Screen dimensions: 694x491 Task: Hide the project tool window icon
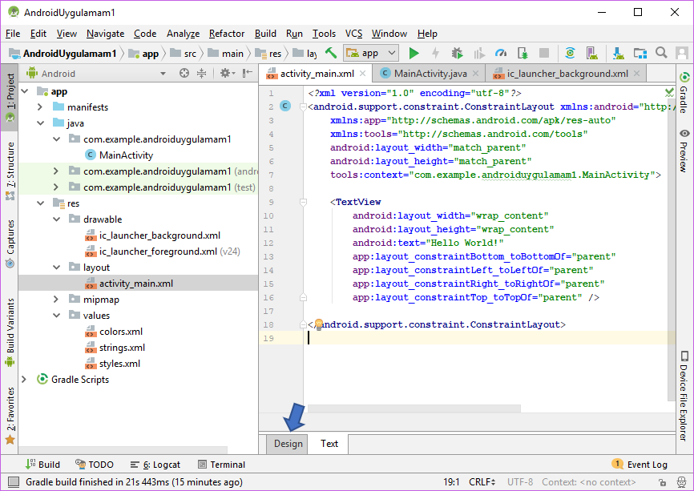(x=248, y=74)
